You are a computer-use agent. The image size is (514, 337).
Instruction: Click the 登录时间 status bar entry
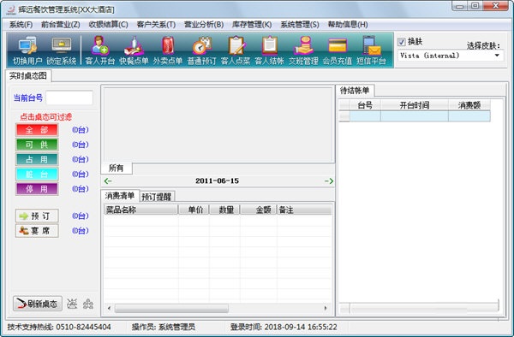click(284, 327)
